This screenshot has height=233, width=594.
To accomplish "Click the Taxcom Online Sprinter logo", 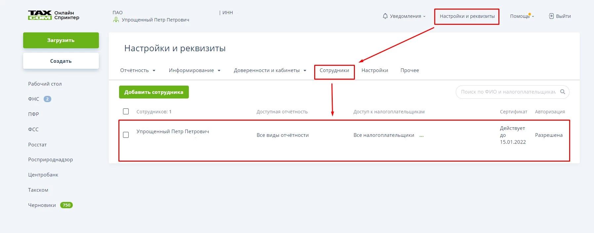I will [54, 15].
